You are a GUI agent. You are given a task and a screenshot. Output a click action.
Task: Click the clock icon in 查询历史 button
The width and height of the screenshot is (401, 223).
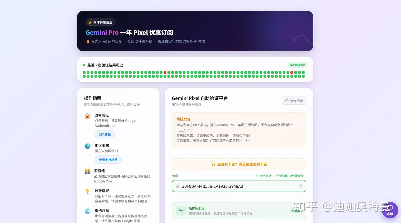[x=287, y=101]
